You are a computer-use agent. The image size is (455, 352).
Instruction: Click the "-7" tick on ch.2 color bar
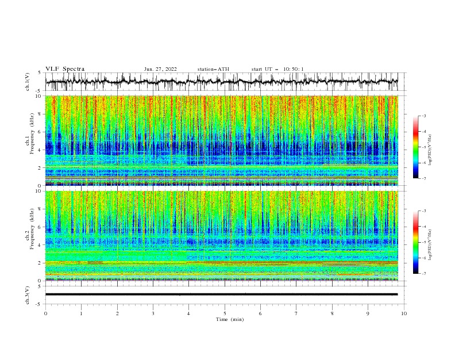(x=424, y=274)
